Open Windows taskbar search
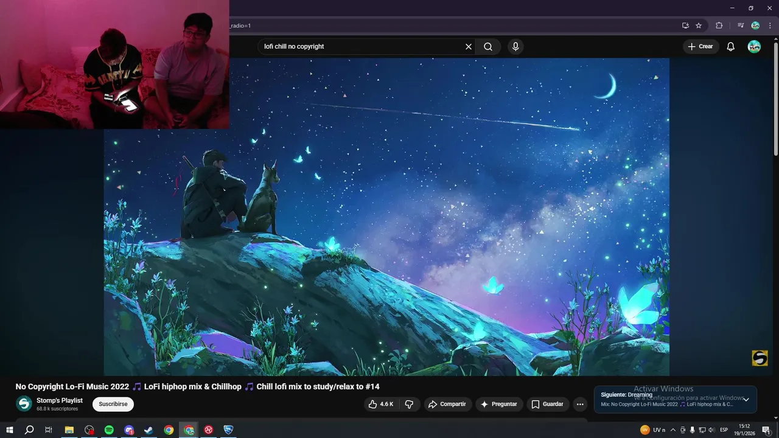The image size is (779, 438). pos(29,429)
